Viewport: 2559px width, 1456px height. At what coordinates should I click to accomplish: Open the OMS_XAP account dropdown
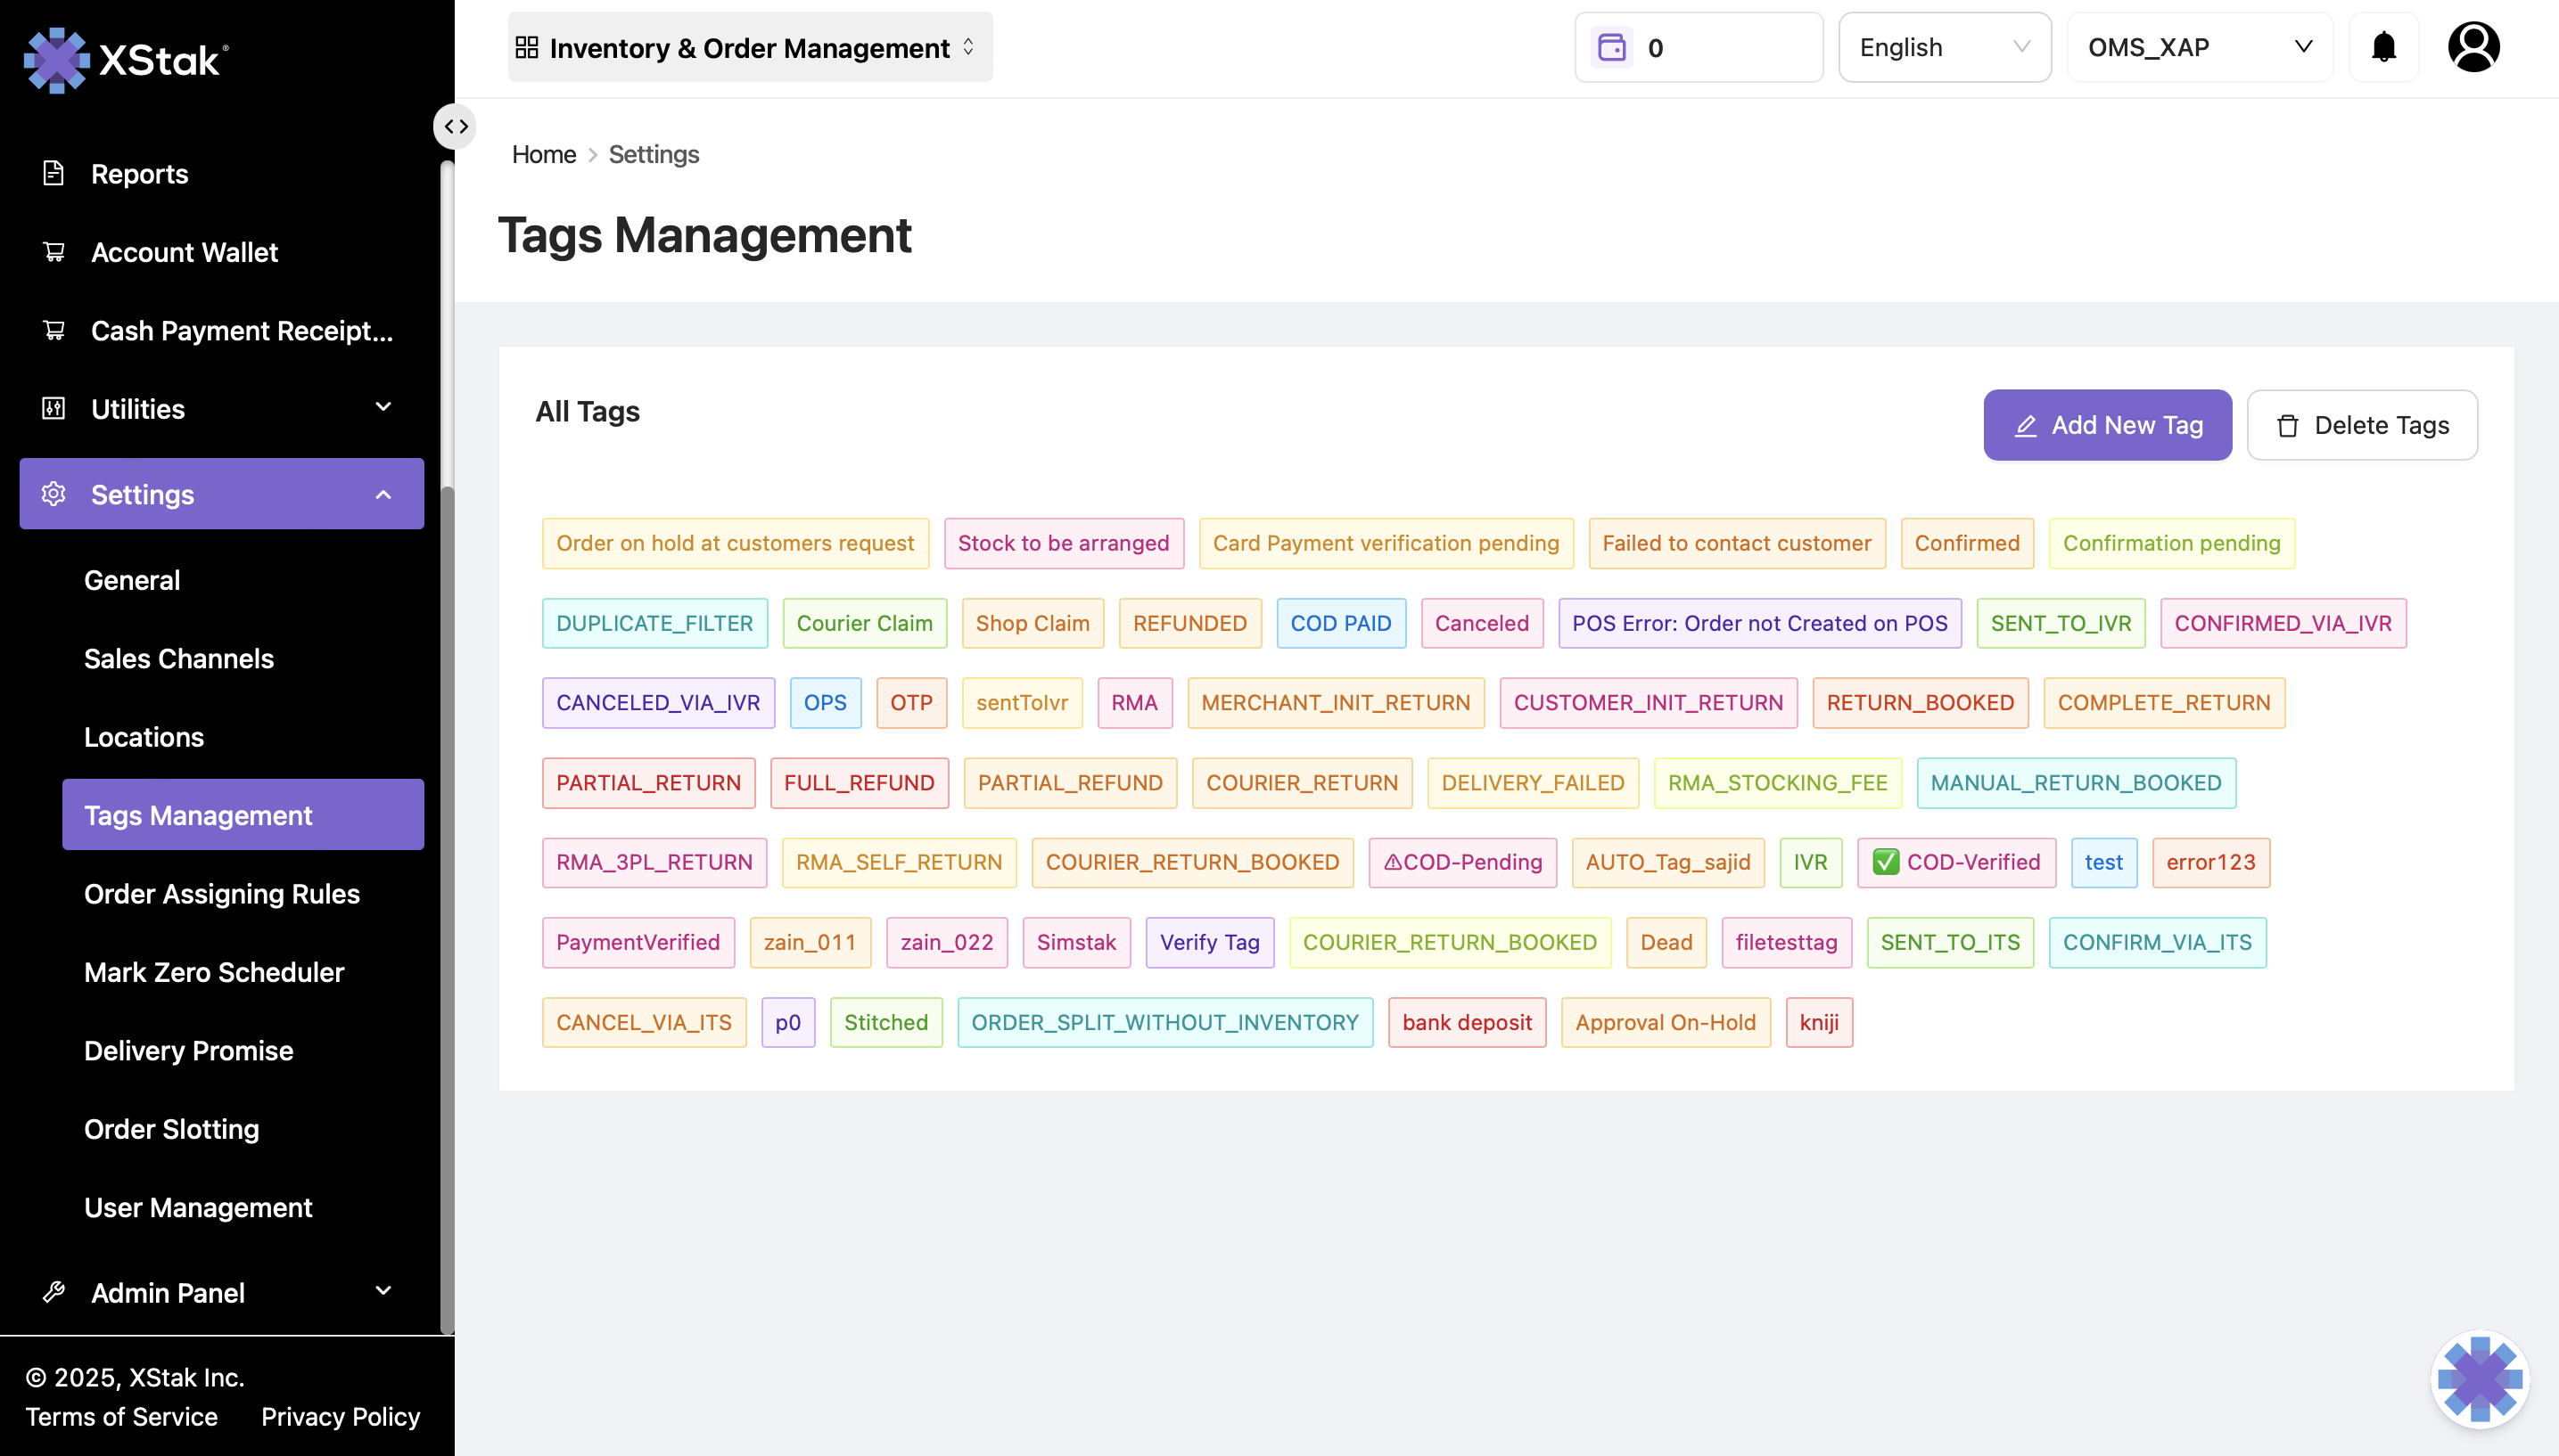[x=2199, y=47]
